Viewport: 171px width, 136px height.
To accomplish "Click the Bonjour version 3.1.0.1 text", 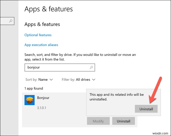I will pyautogui.click(x=42, y=108).
